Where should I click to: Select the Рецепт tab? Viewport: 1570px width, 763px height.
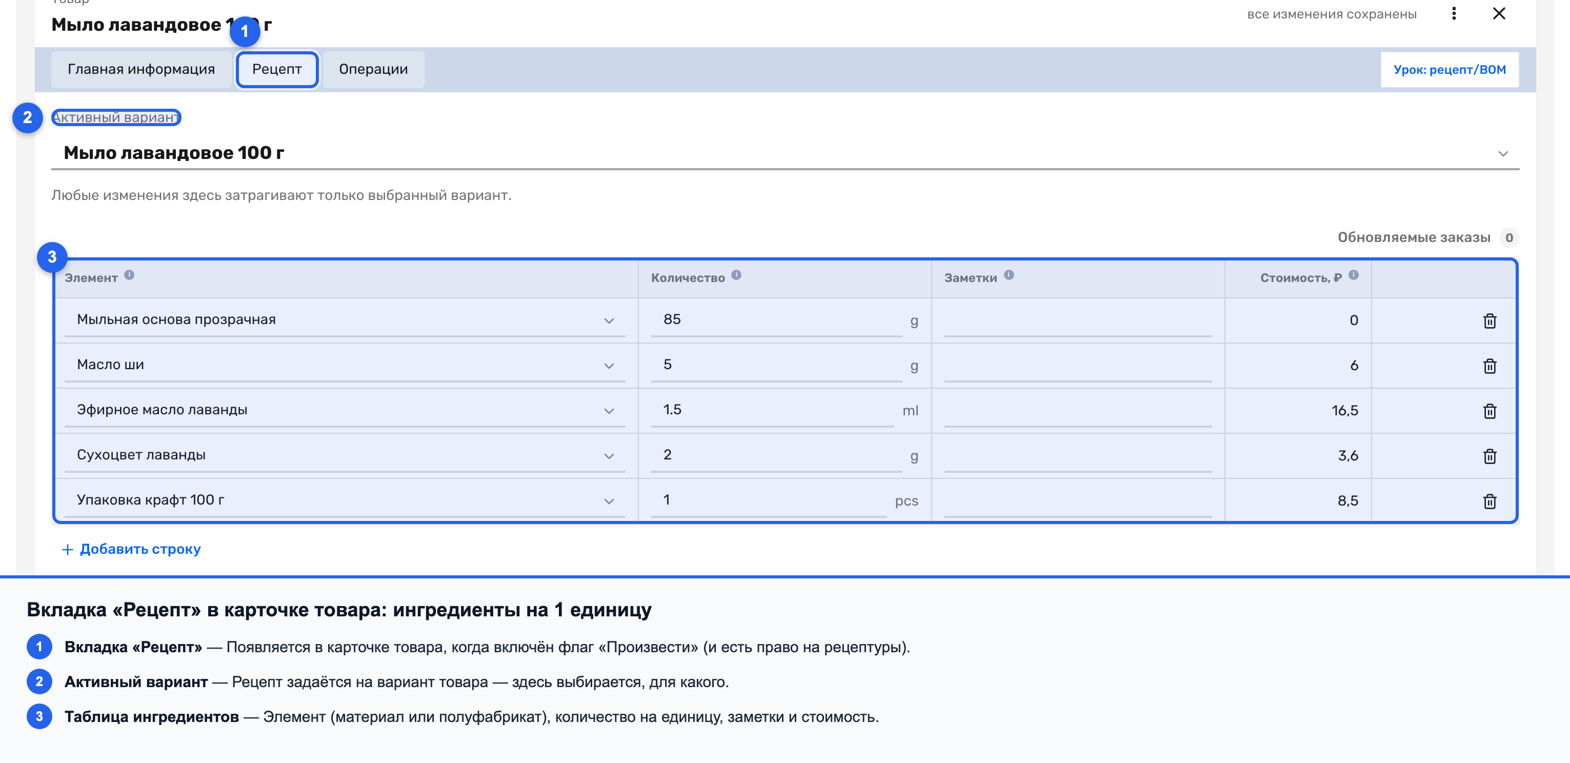277,69
